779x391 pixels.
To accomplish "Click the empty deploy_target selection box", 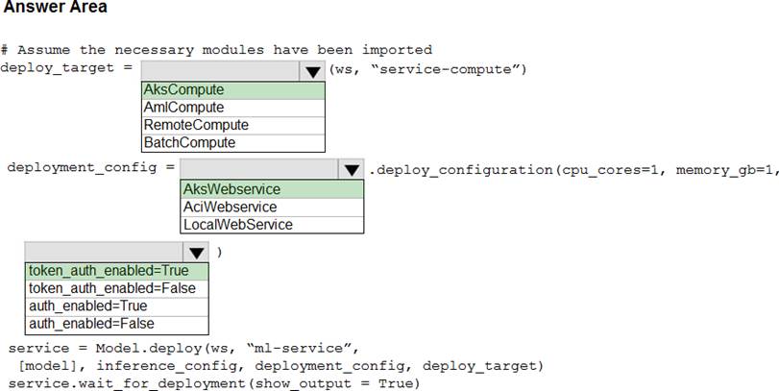I will pos(220,71).
